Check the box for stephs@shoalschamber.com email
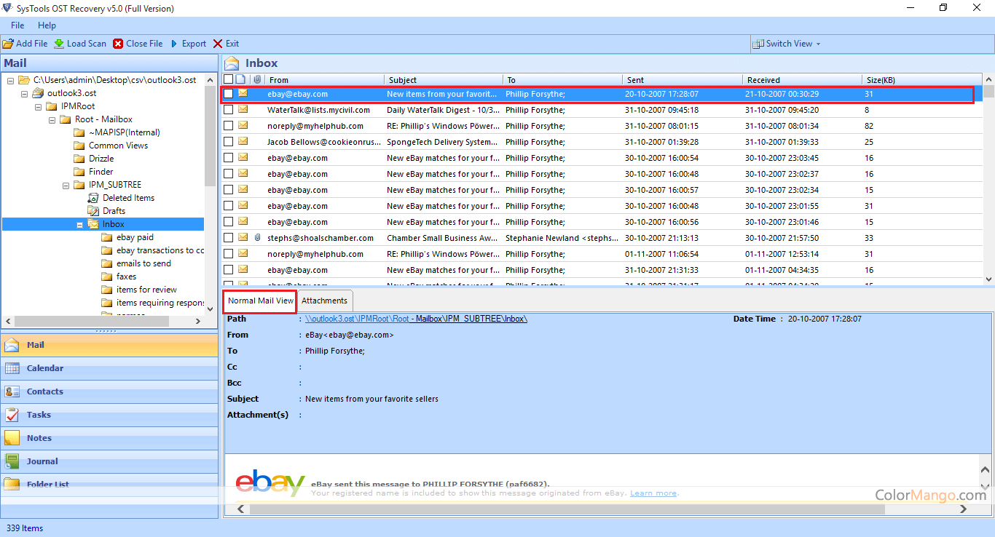This screenshot has height=537, width=995. (x=229, y=238)
